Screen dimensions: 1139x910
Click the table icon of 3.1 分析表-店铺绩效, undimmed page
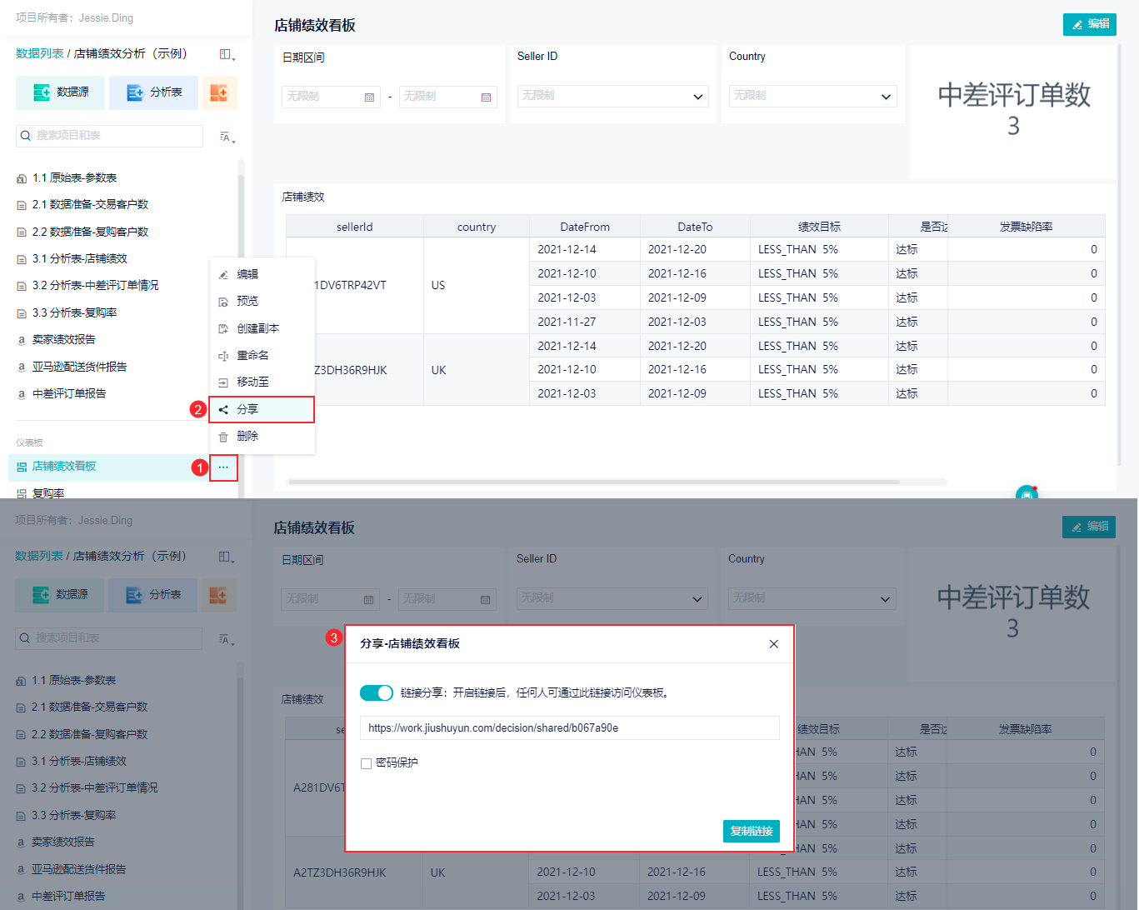[22, 259]
